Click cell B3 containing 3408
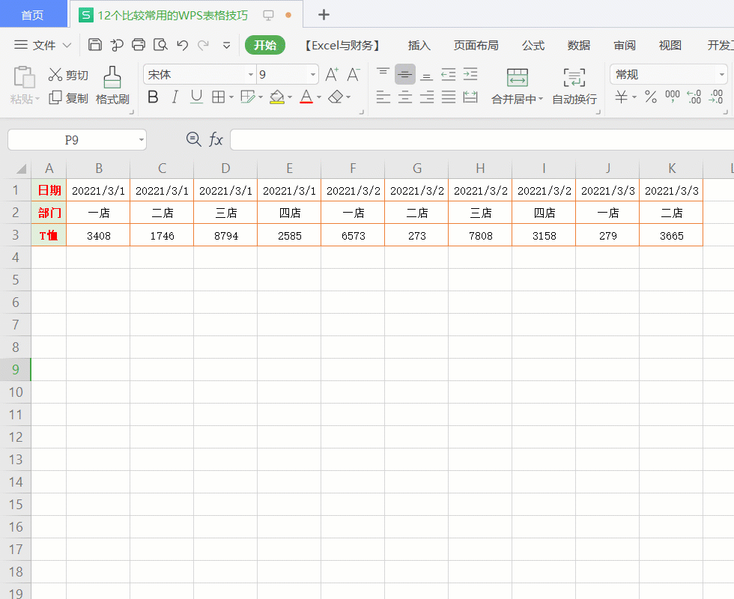734x599 pixels. [98, 235]
